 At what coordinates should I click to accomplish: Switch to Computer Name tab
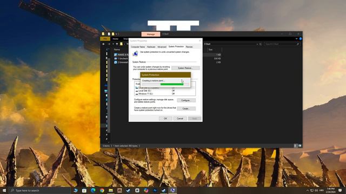[x=138, y=47]
